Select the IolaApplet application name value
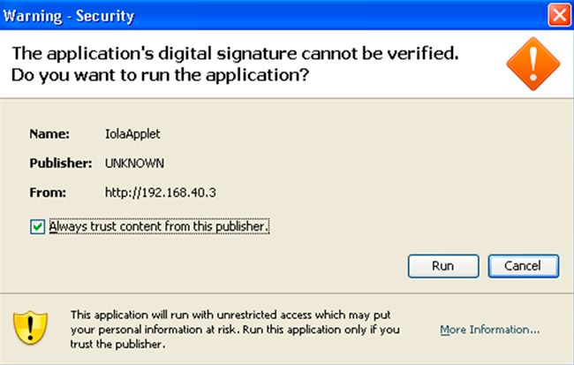This screenshot has width=574, height=365. 132,134
